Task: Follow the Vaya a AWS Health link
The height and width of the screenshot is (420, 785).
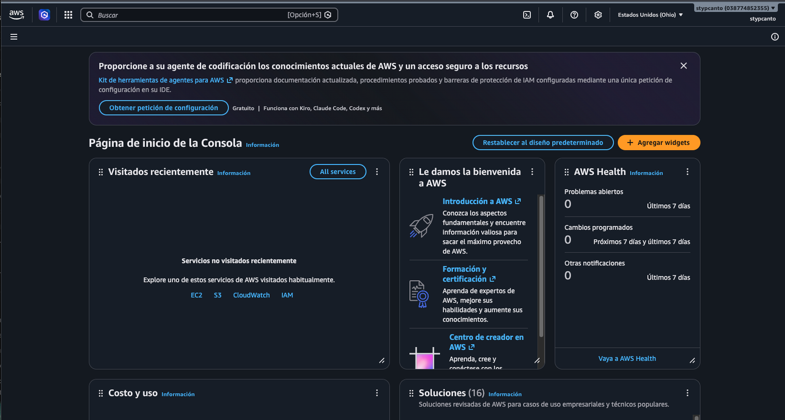Action: tap(627, 359)
